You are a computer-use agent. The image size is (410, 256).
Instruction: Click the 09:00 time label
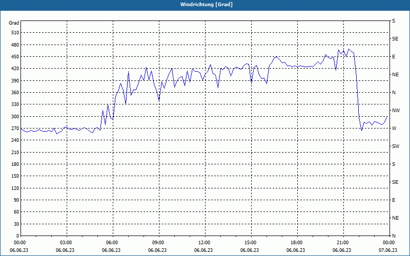(159, 243)
